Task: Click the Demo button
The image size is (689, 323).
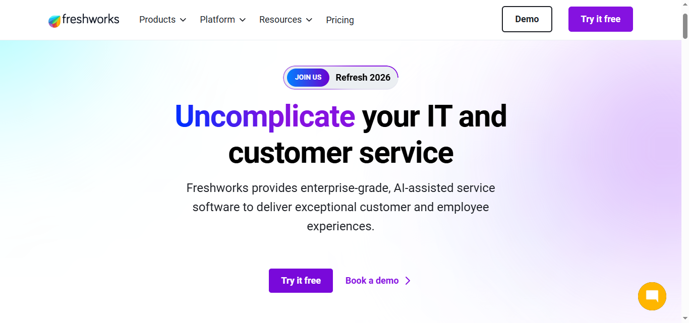Action: [x=527, y=19]
